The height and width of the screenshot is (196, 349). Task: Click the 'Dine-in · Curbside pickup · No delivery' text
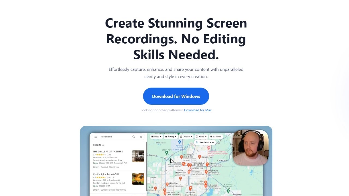110,190
